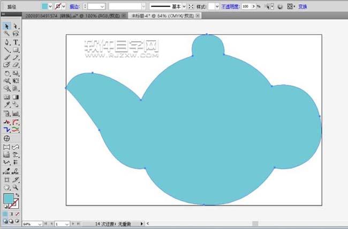Open the 描边 stroke panel link

point(74,6)
